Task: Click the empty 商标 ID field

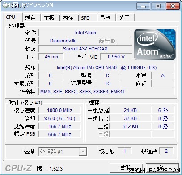Action: 125,41
